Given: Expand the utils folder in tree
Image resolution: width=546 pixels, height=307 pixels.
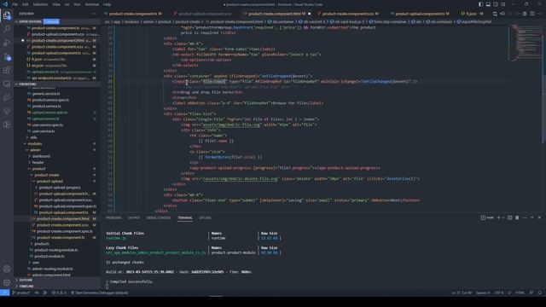Looking at the screenshot, I should [33, 137].
